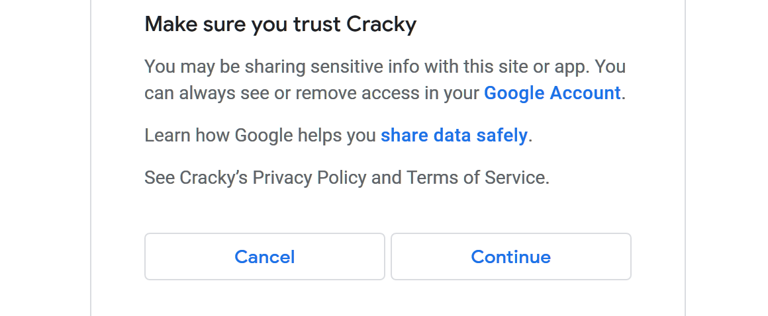Open the Google Account link
The image size is (768, 316).
click(552, 93)
